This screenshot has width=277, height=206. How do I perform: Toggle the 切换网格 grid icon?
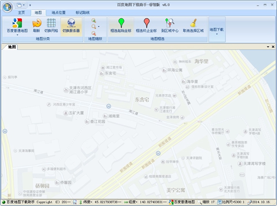click(51, 25)
